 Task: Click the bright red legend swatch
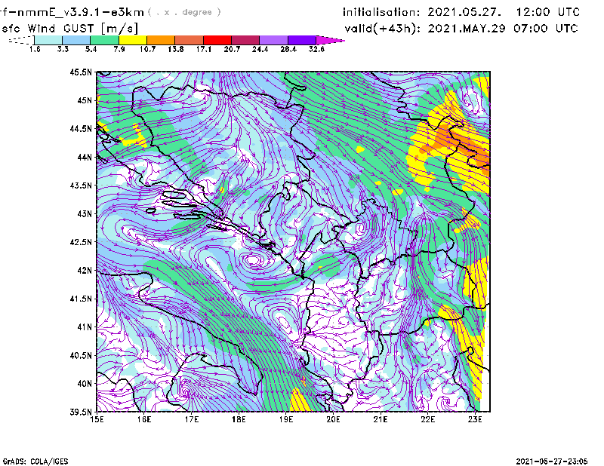coord(217,40)
